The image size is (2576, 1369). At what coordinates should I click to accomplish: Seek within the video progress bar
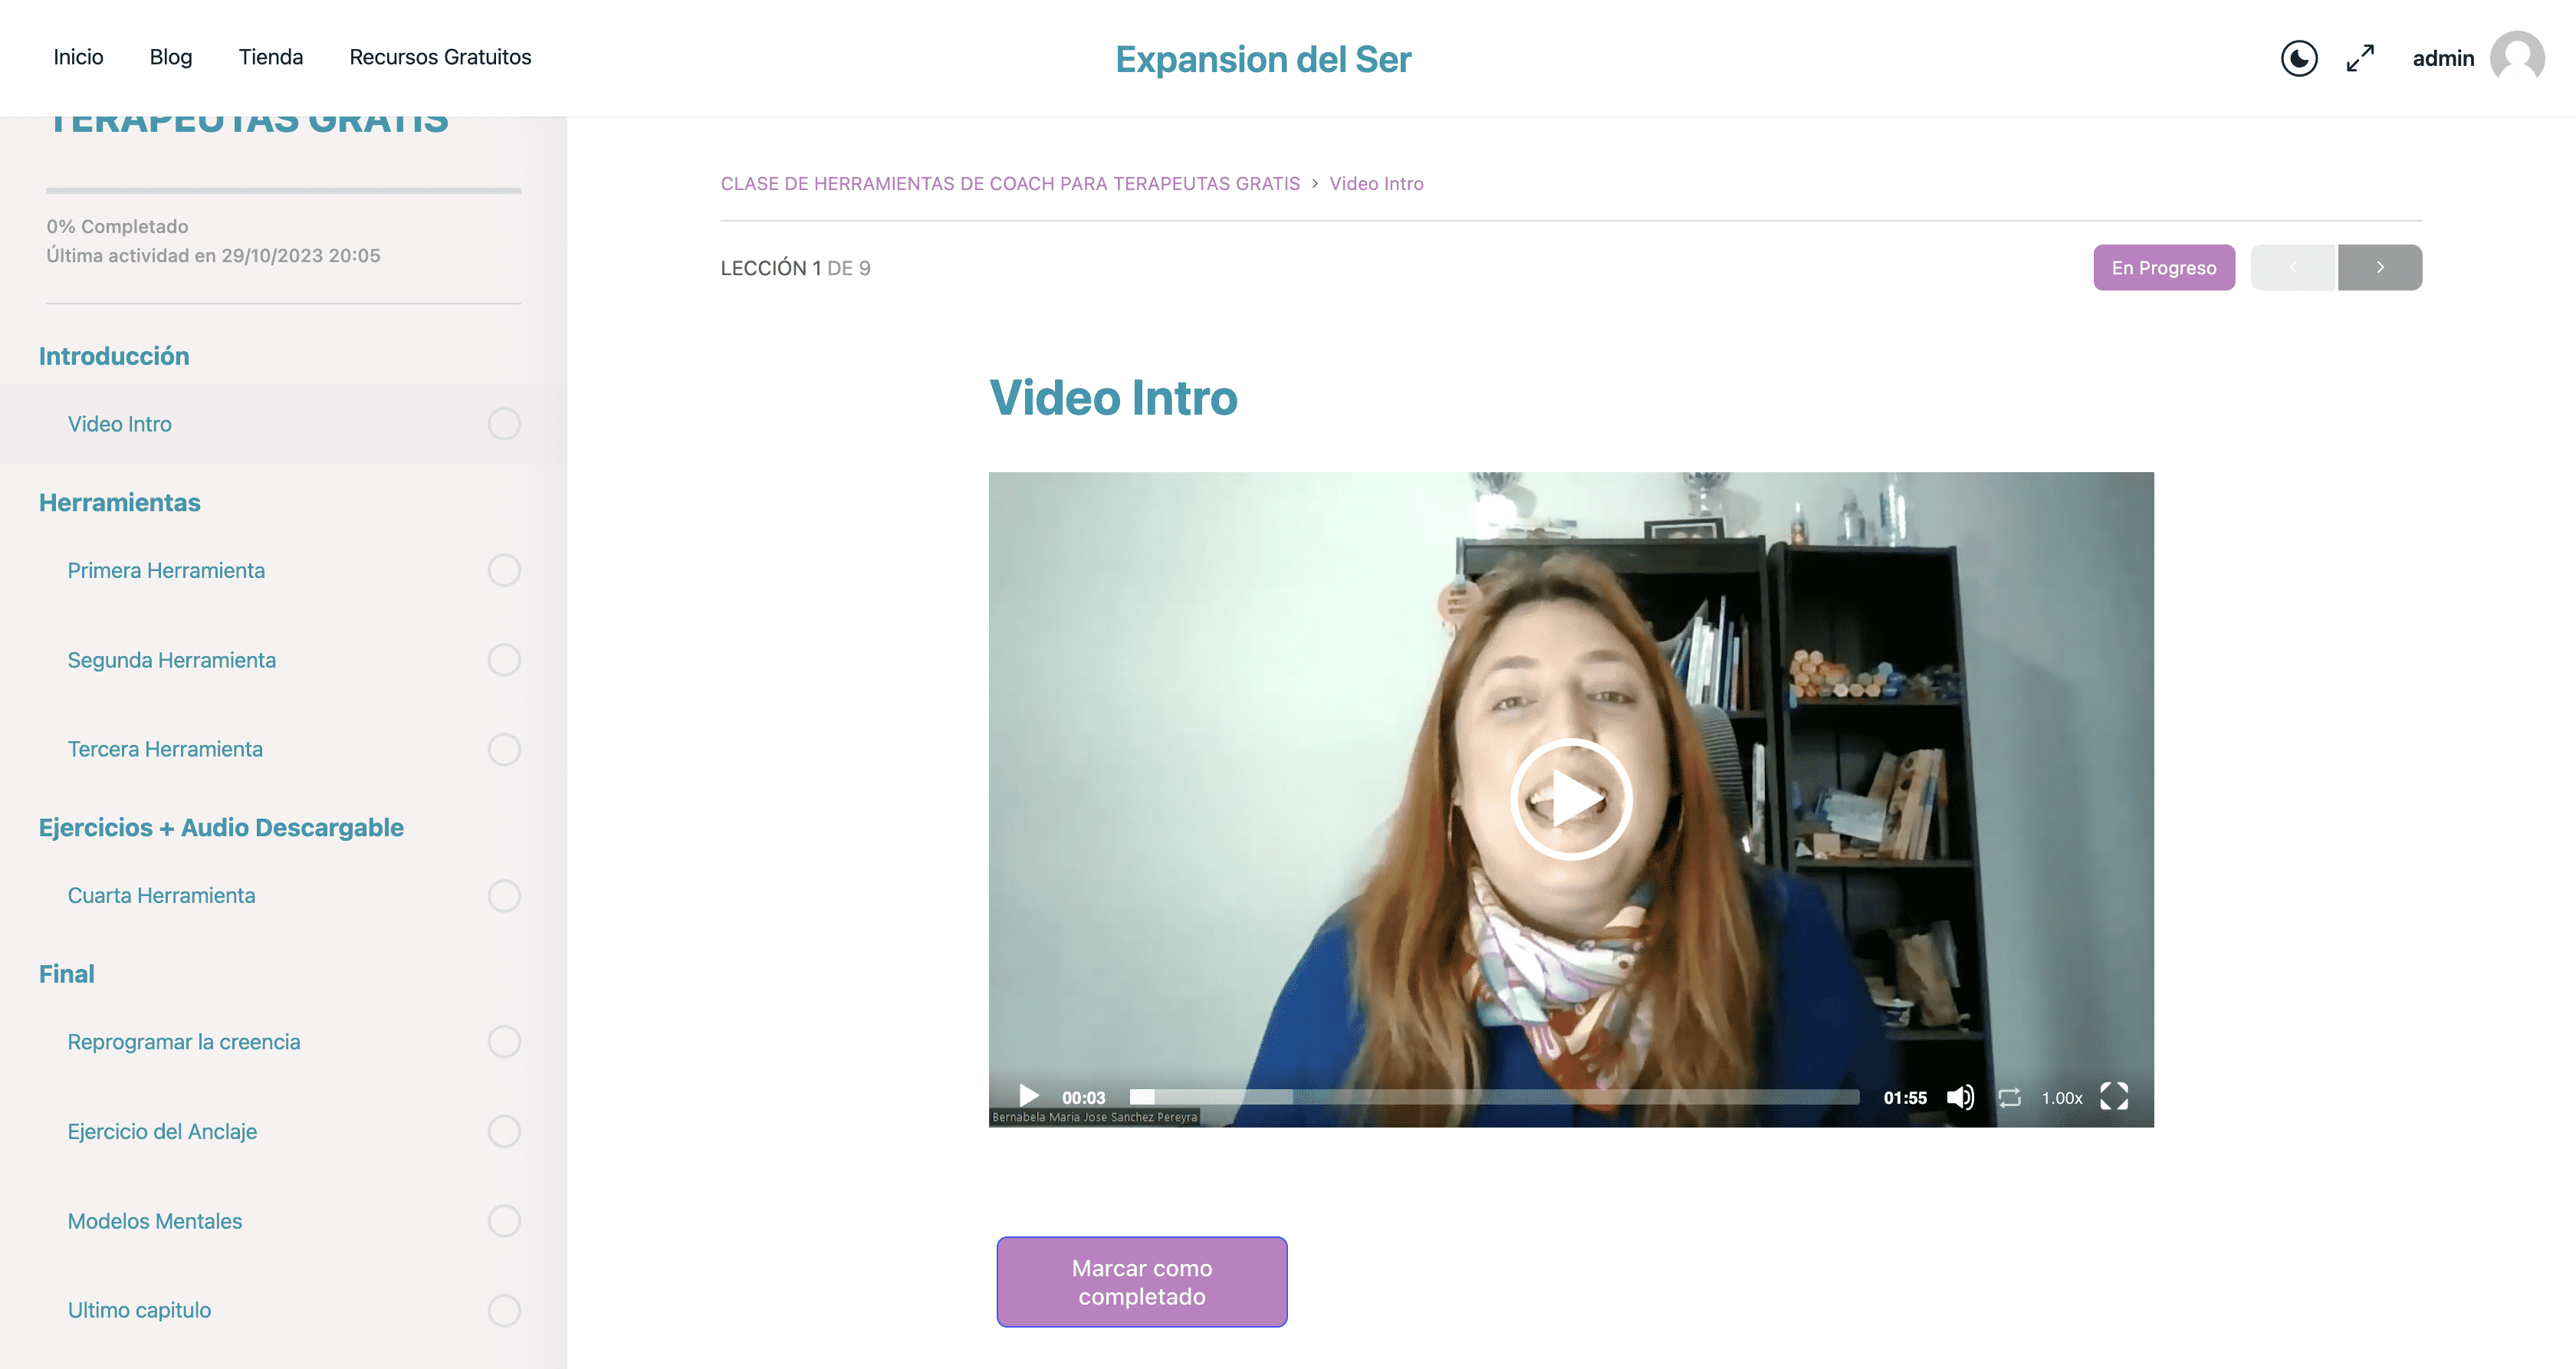1494,1097
